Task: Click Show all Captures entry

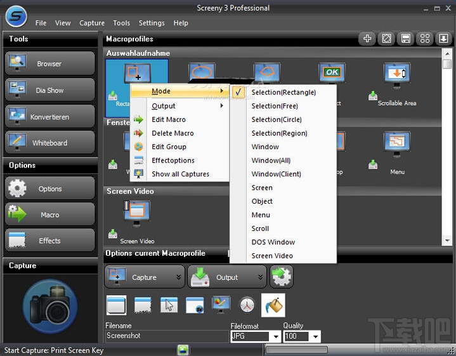Action: [179, 174]
